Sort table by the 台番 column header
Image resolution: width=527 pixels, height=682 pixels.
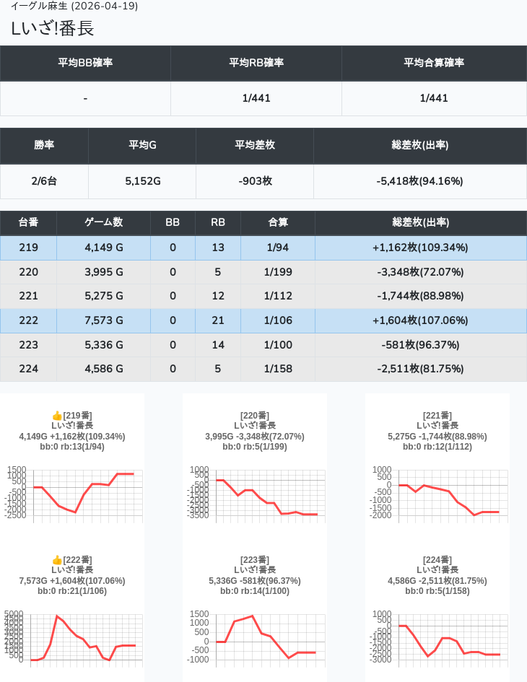(28, 222)
